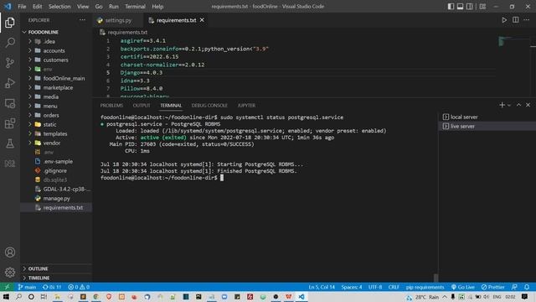Switch to OUTPUT panel tab
This screenshot has height=302, width=536.
pos(142,106)
